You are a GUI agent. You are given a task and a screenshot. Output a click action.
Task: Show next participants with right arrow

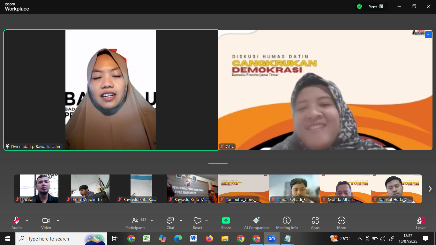430,189
